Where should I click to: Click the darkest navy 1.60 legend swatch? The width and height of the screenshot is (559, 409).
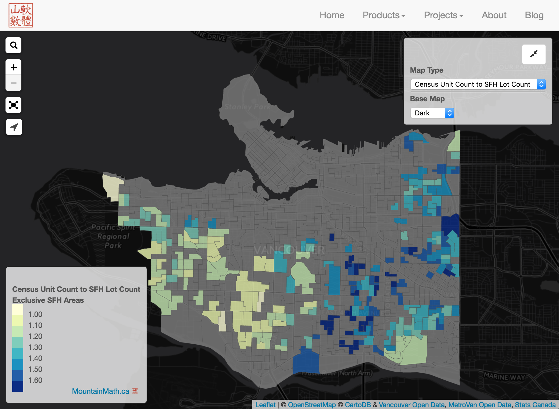click(x=18, y=386)
